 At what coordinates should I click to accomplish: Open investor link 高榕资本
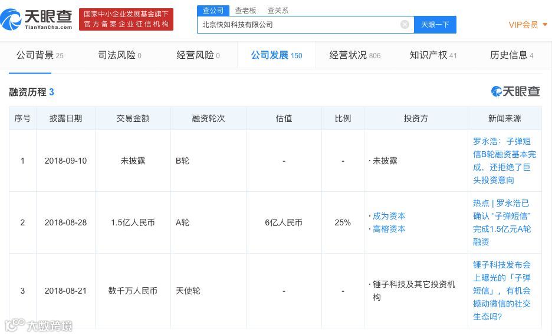(x=389, y=229)
